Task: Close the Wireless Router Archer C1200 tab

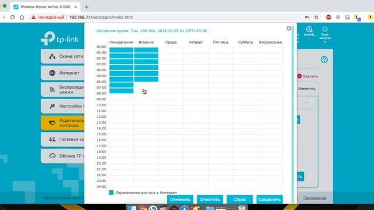Action: tap(75, 7)
